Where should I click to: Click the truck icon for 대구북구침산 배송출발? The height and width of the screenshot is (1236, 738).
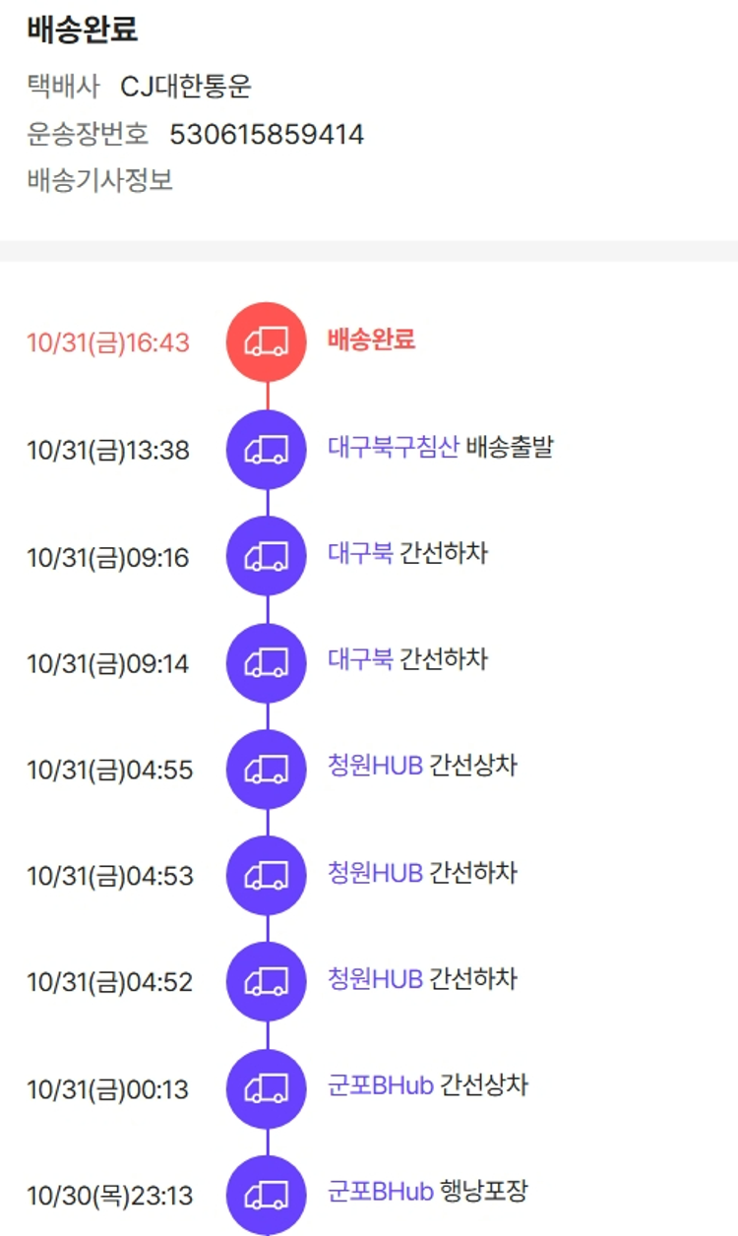click(x=267, y=450)
